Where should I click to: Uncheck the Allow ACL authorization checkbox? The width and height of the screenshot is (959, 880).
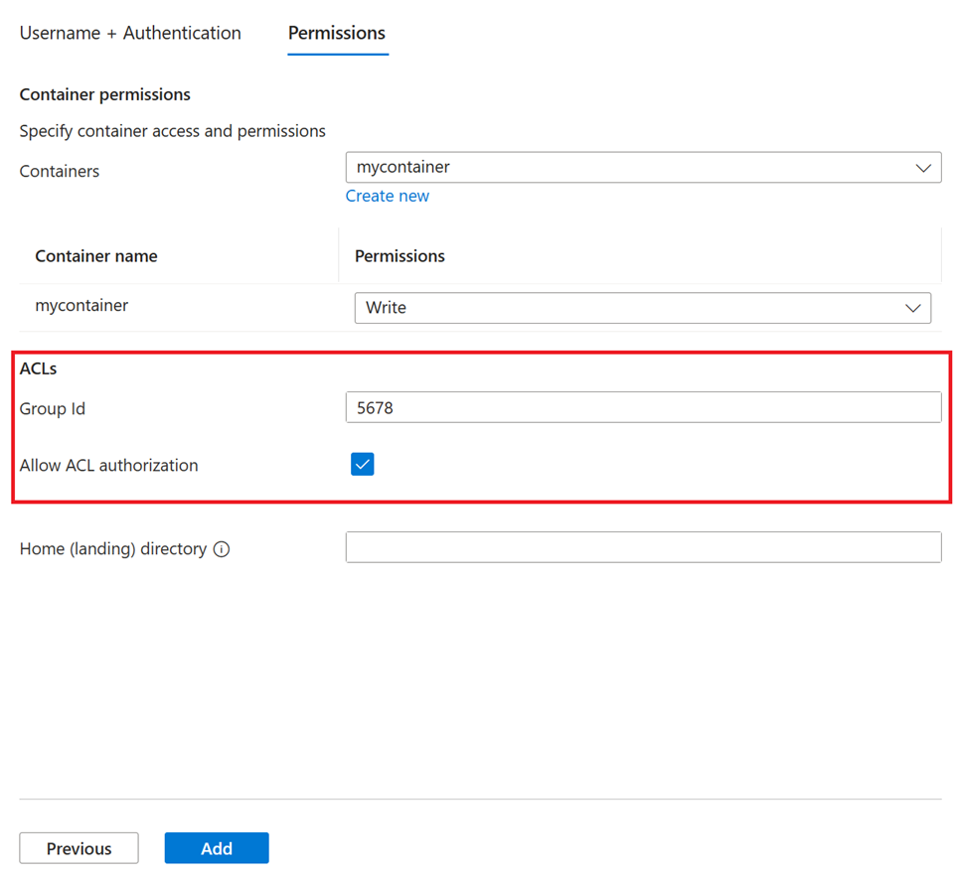(x=362, y=464)
